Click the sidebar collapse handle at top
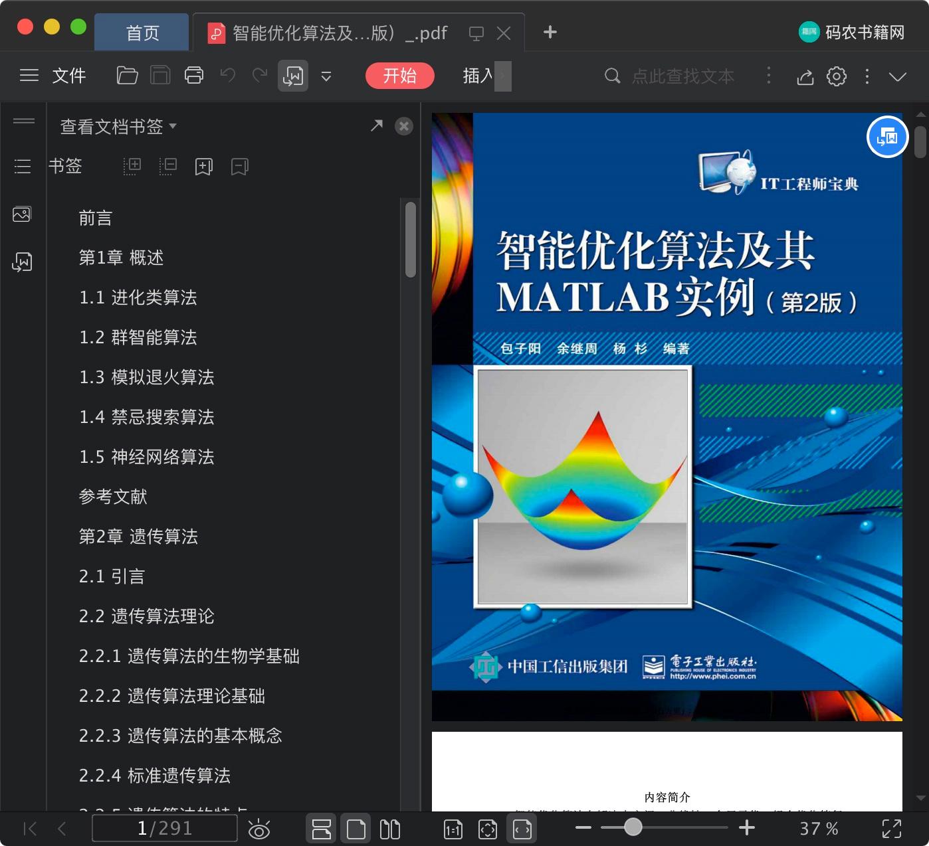Image resolution: width=929 pixels, height=846 pixels. tap(24, 121)
